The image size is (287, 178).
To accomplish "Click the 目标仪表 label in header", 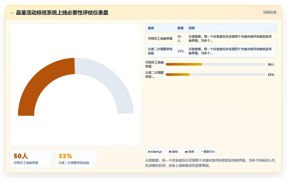I will point(270,13).
